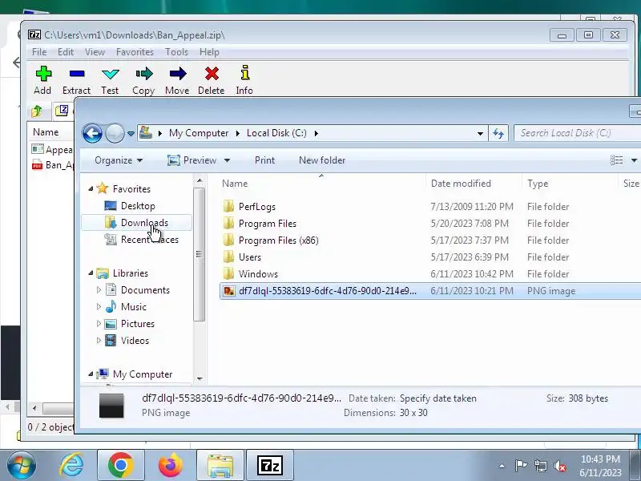Image resolution: width=641 pixels, height=481 pixels.
Task: Click the 7-Zip Move button
Action: click(177, 80)
